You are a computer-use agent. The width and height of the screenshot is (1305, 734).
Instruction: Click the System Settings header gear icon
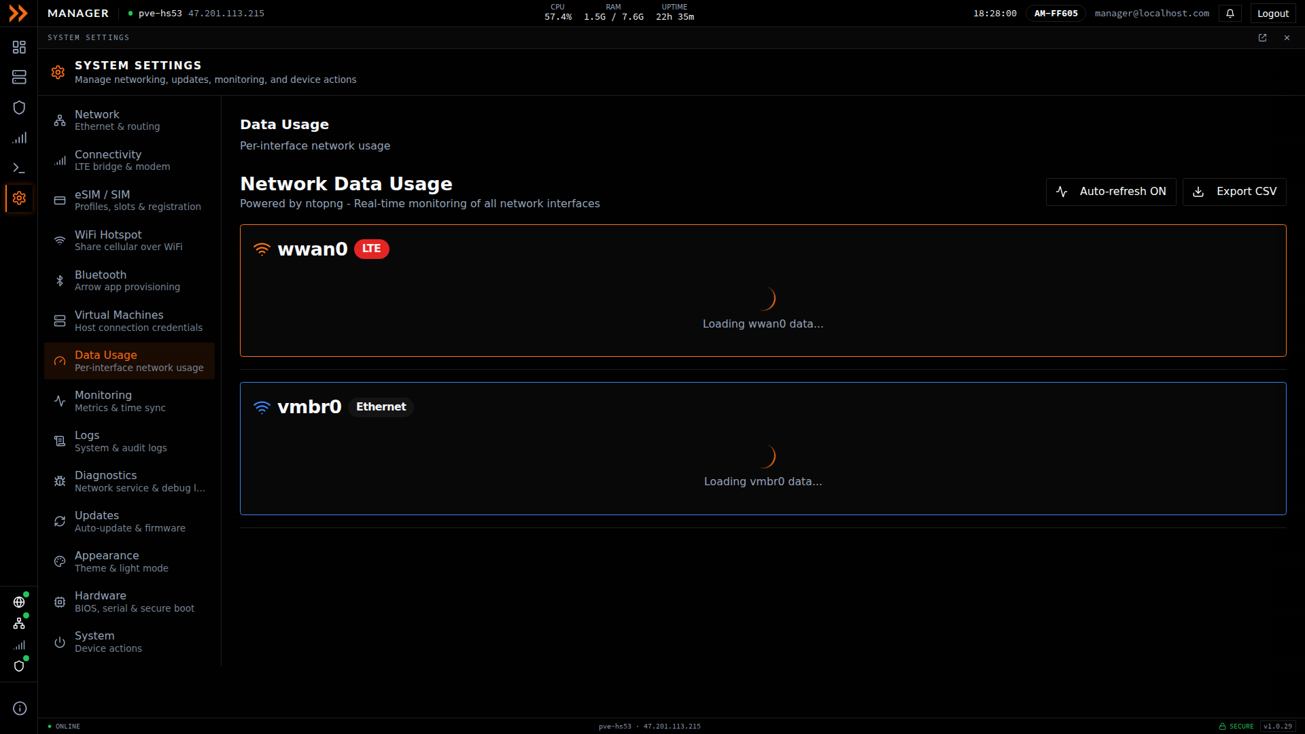(58, 72)
